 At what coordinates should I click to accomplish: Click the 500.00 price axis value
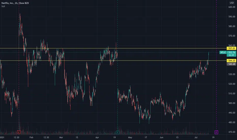pos(232,103)
